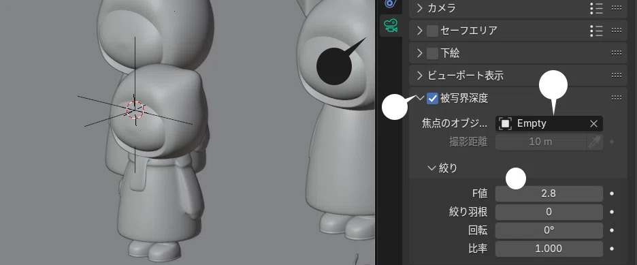Open the camera object data properties tab
The width and height of the screenshot is (637, 265).
391,26
